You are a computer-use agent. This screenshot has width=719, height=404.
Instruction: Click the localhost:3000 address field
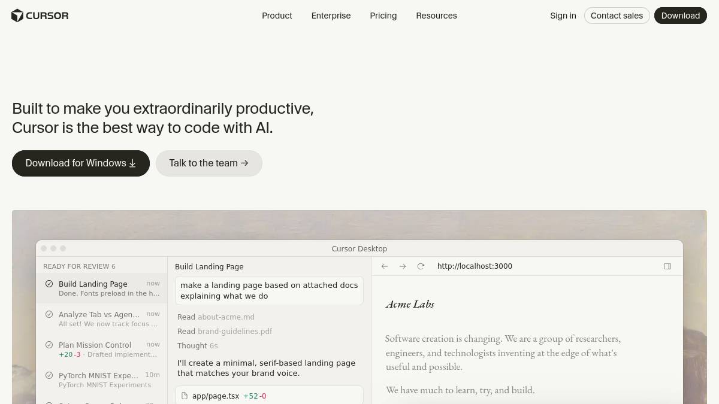tap(475, 266)
